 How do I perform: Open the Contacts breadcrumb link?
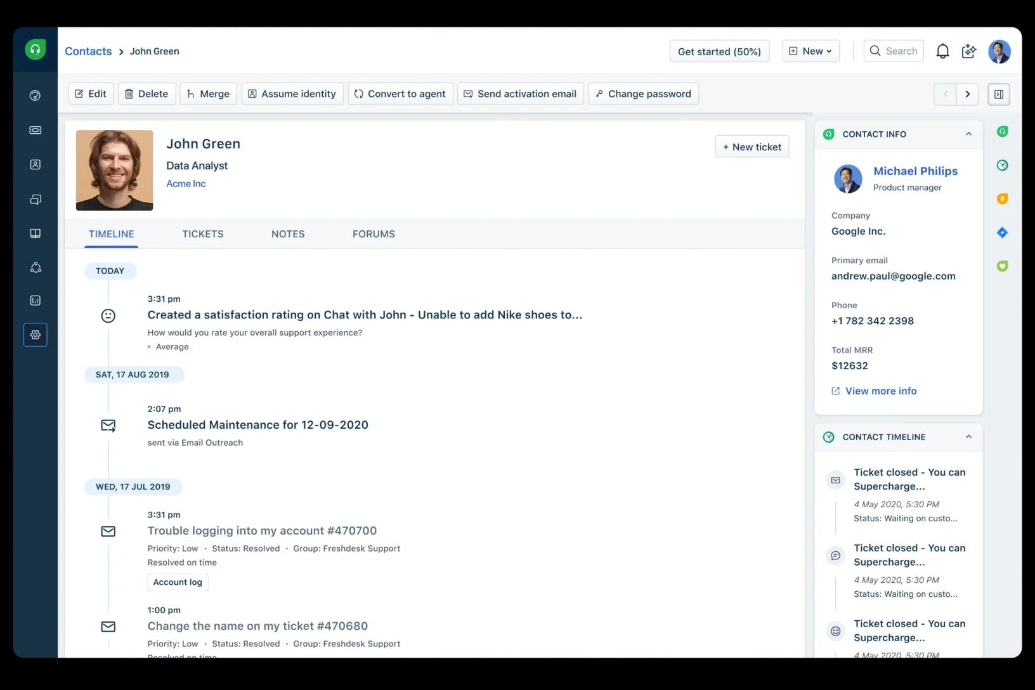click(x=88, y=51)
